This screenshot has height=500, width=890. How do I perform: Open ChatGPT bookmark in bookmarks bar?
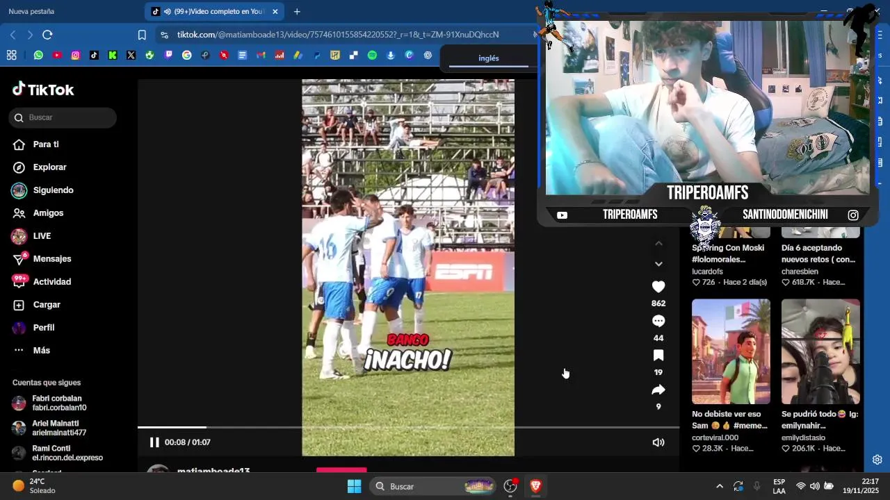pos(428,55)
